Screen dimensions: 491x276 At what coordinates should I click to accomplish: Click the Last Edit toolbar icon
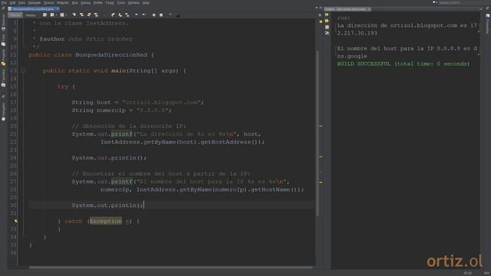click(x=44, y=15)
